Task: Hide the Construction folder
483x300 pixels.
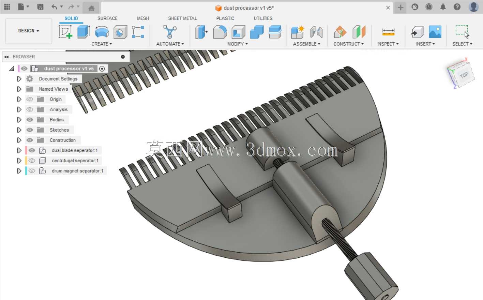Action: click(30, 140)
